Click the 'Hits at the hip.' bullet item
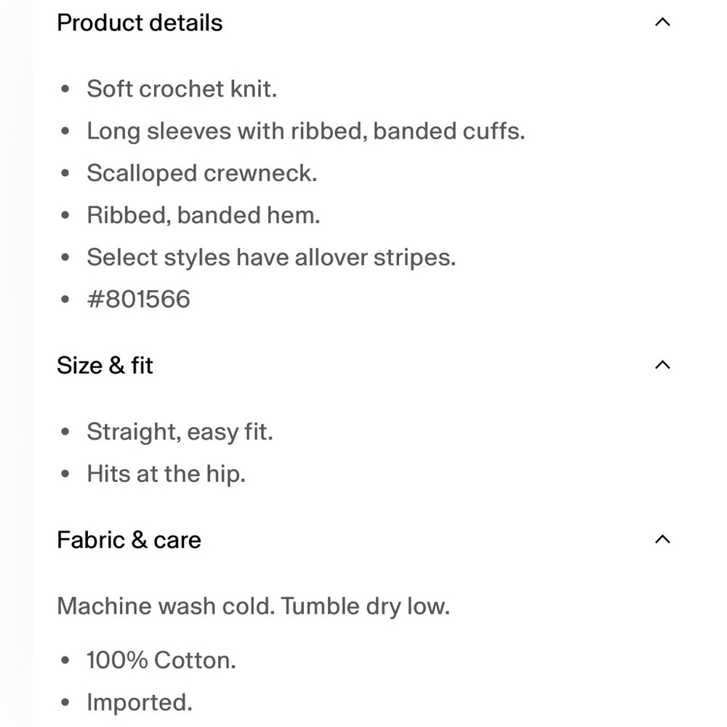 point(166,474)
